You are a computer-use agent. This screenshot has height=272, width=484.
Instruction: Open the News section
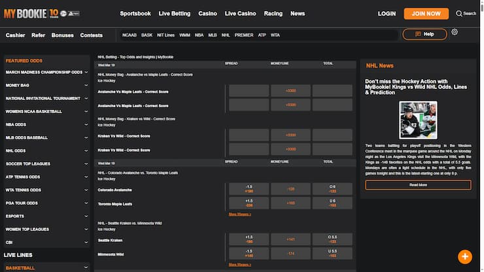(298, 14)
